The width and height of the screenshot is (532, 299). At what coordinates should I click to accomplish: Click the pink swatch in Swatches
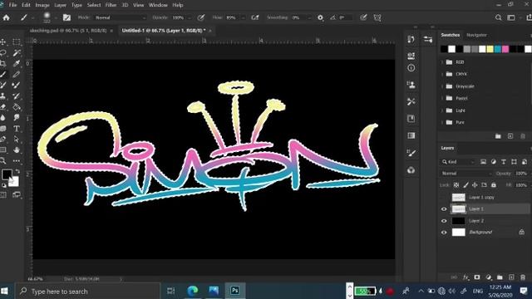click(x=505, y=49)
